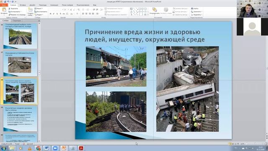Fit slide to current window

point(267,144)
